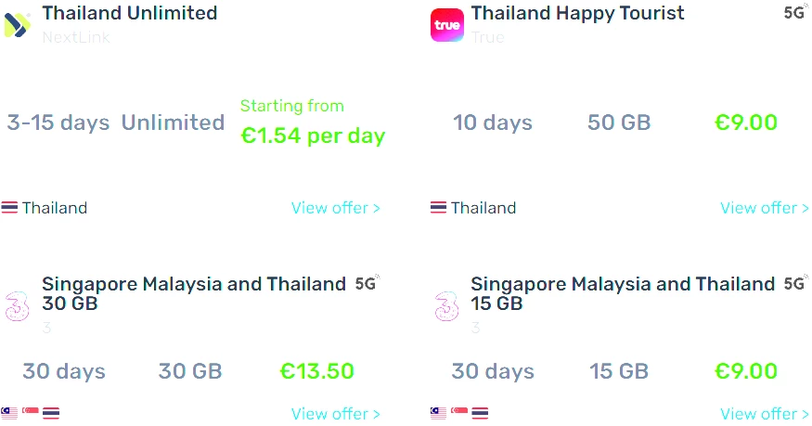812x426 pixels.
Task: Click the 5G badge on Thailand Happy Tourist
Action: [794, 13]
